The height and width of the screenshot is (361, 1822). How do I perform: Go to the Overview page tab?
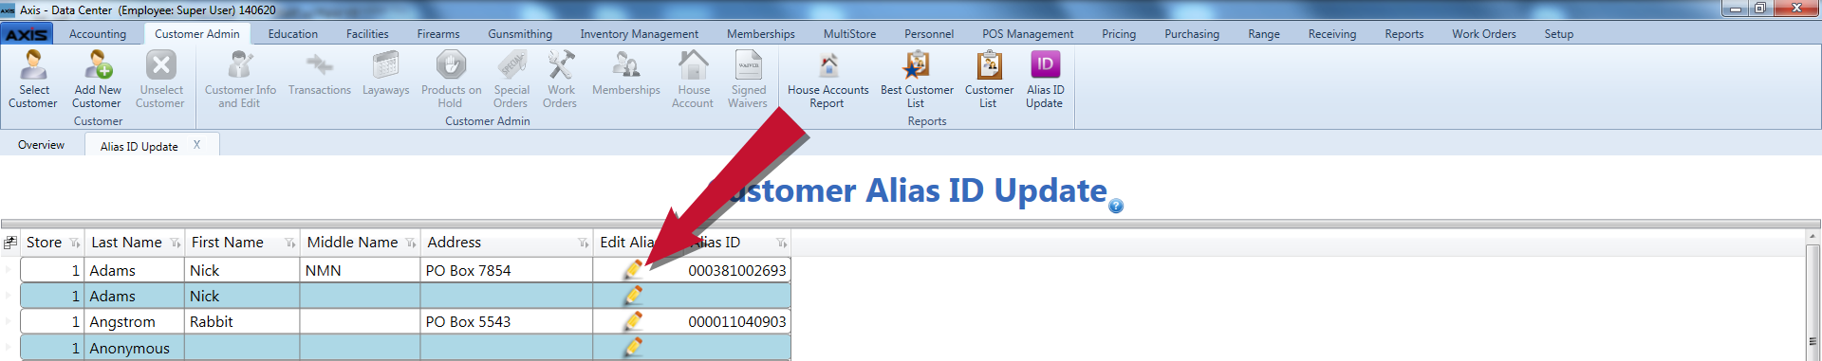pyautogui.click(x=42, y=145)
